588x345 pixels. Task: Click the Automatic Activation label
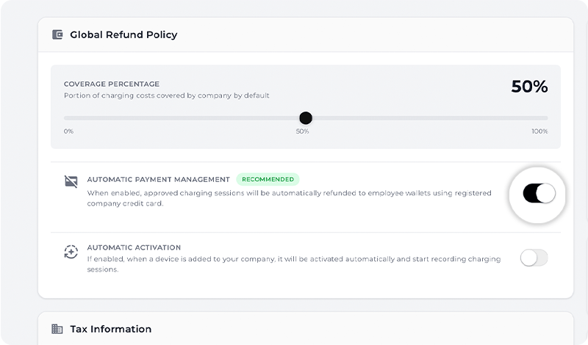pos(134,248)
